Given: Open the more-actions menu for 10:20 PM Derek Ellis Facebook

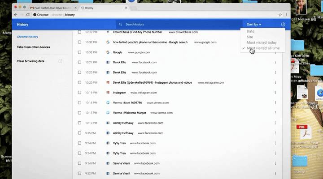Looking at the screenshot, I should click(275, 72).
